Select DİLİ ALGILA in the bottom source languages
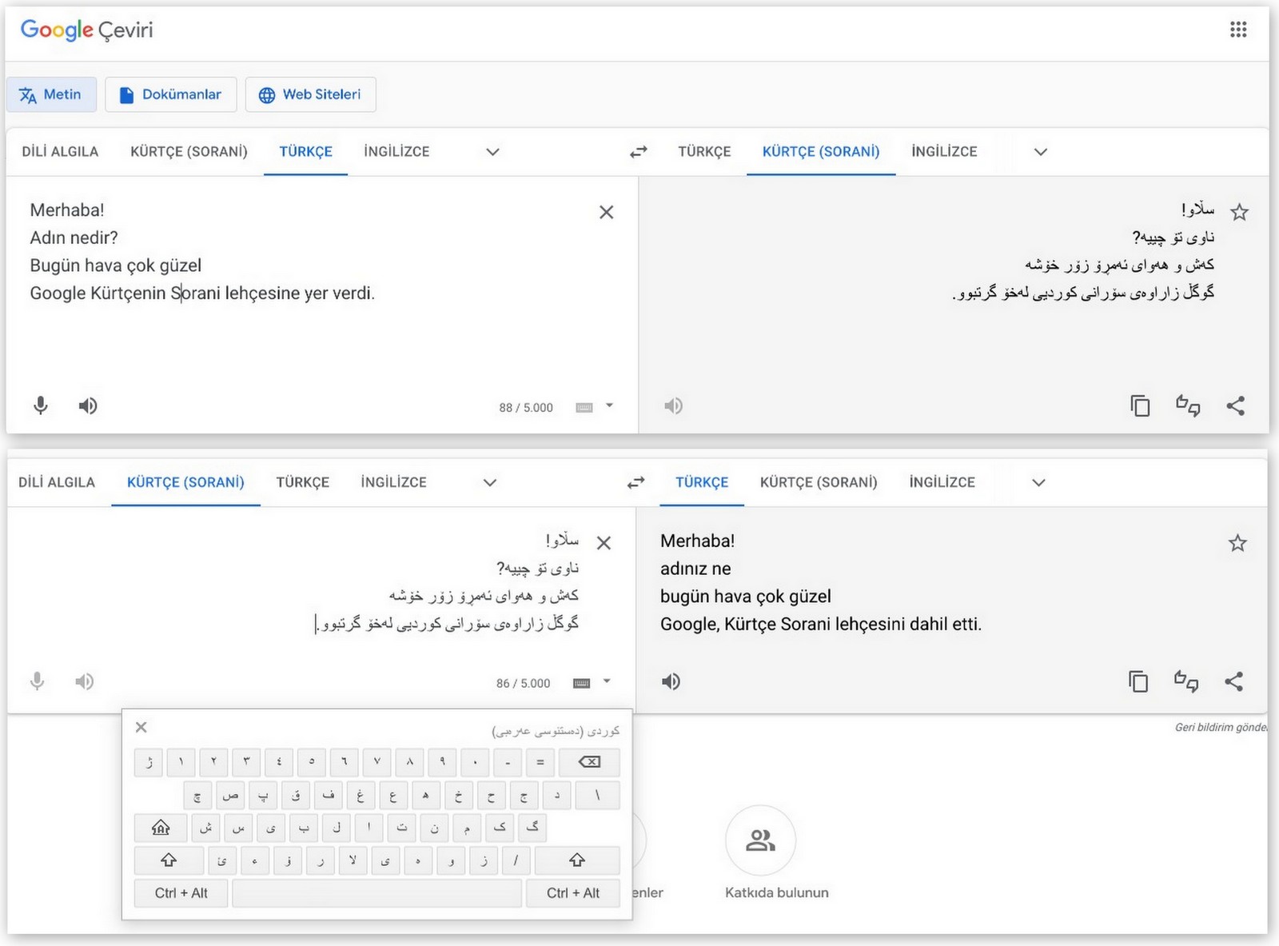Image resolution: width=1279 pixels, height=946 pixels. point(57,482)
